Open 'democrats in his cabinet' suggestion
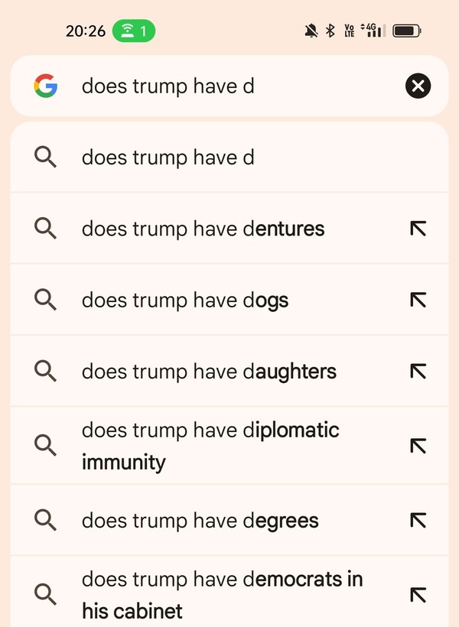 222,594
